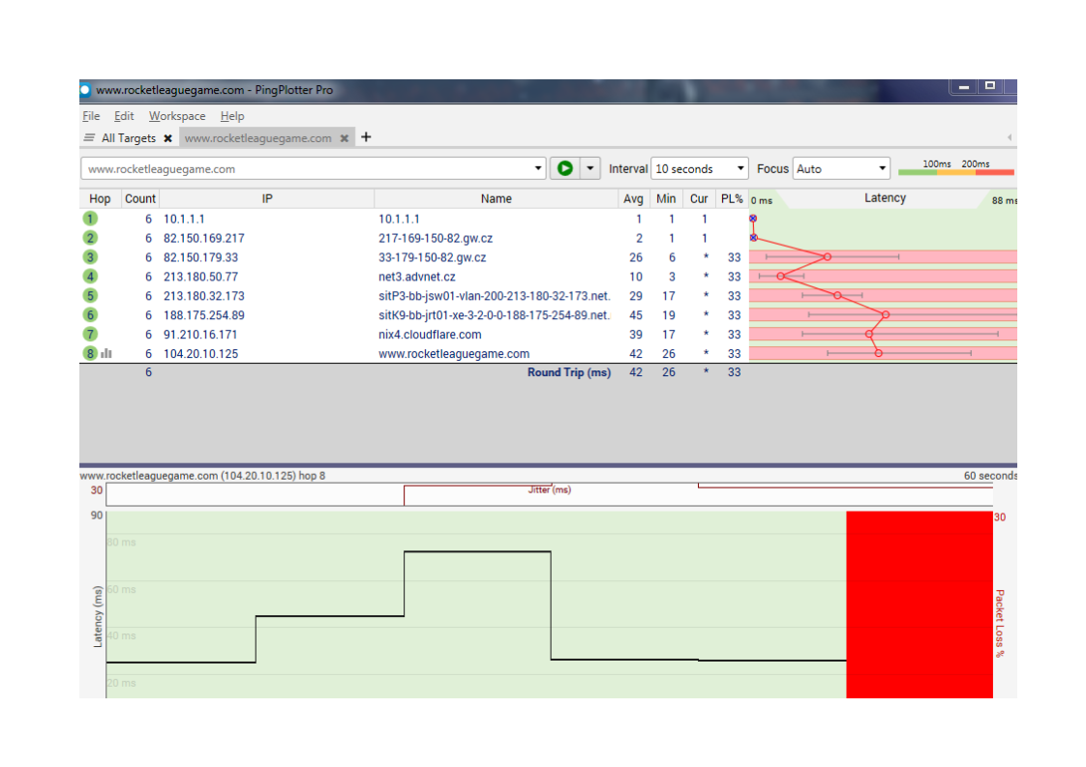Click the PL% column header
This screenshot has height=767, width=1086.
732,198
